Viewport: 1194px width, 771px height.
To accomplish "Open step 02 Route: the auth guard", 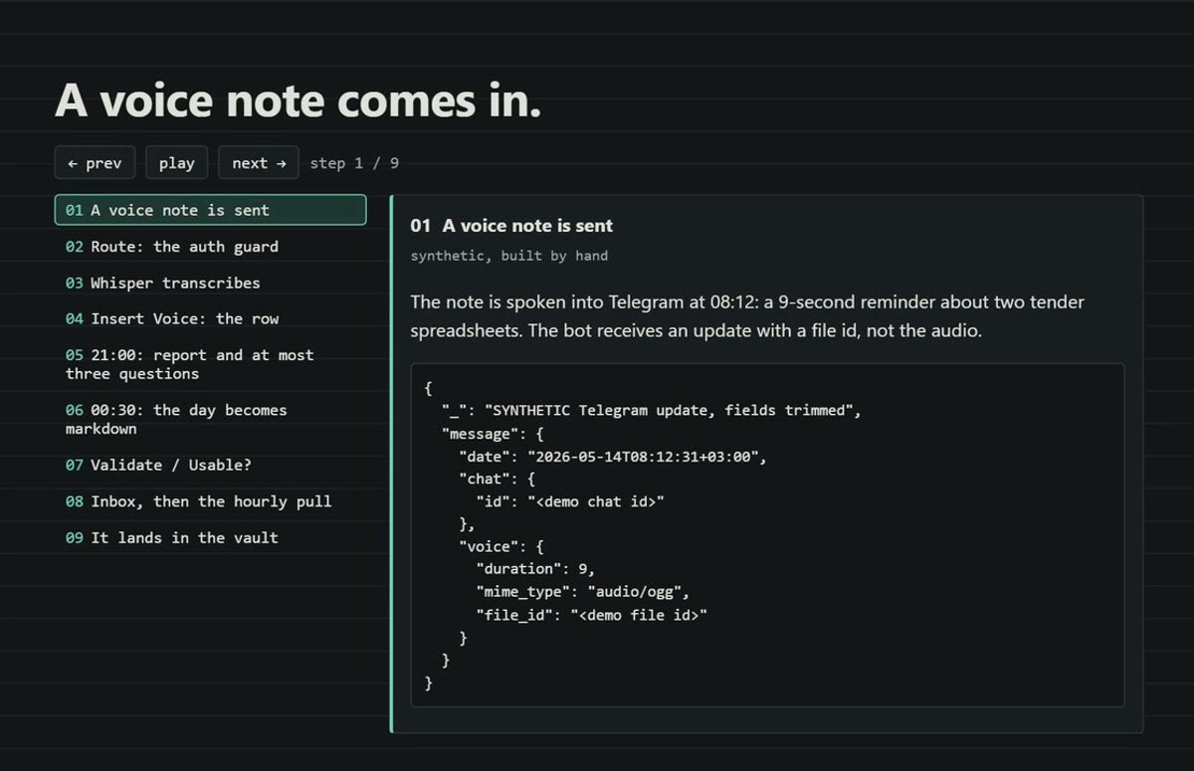I will tap(210, 247).
